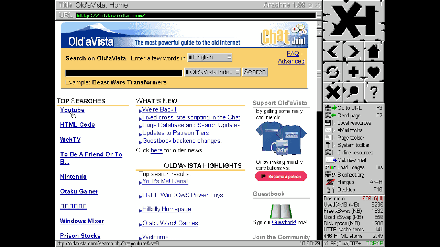Click the Arachne forward arrow icon

click(x=353, y=52)
